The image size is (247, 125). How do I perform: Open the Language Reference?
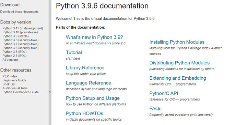(89, 83)
